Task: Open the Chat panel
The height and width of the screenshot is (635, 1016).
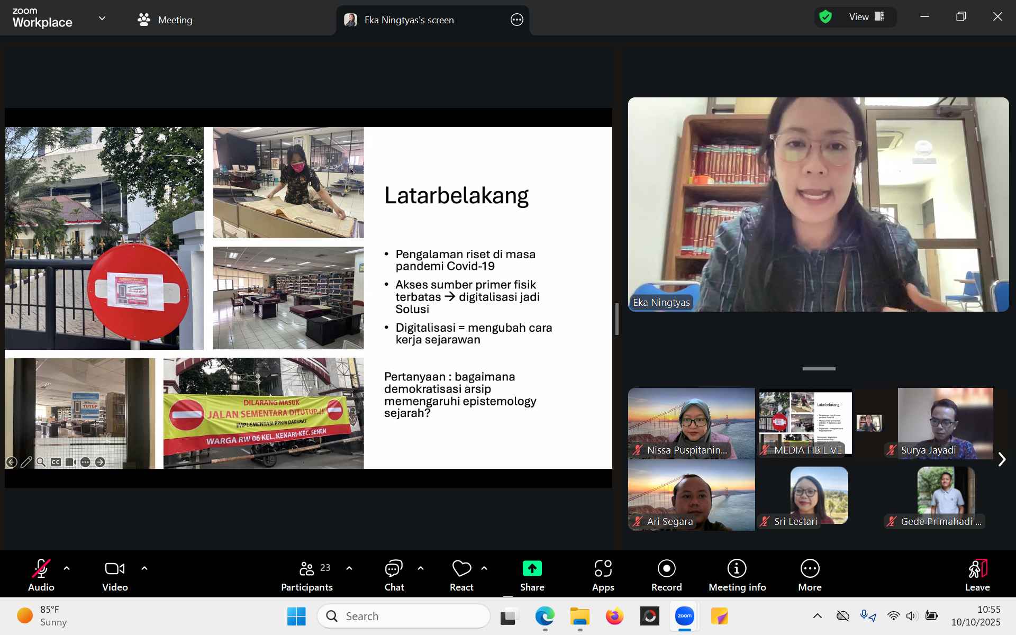Action: pos(394,575)
